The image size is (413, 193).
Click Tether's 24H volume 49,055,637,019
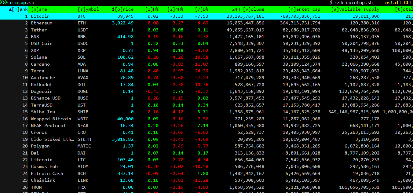click(245, 30)
